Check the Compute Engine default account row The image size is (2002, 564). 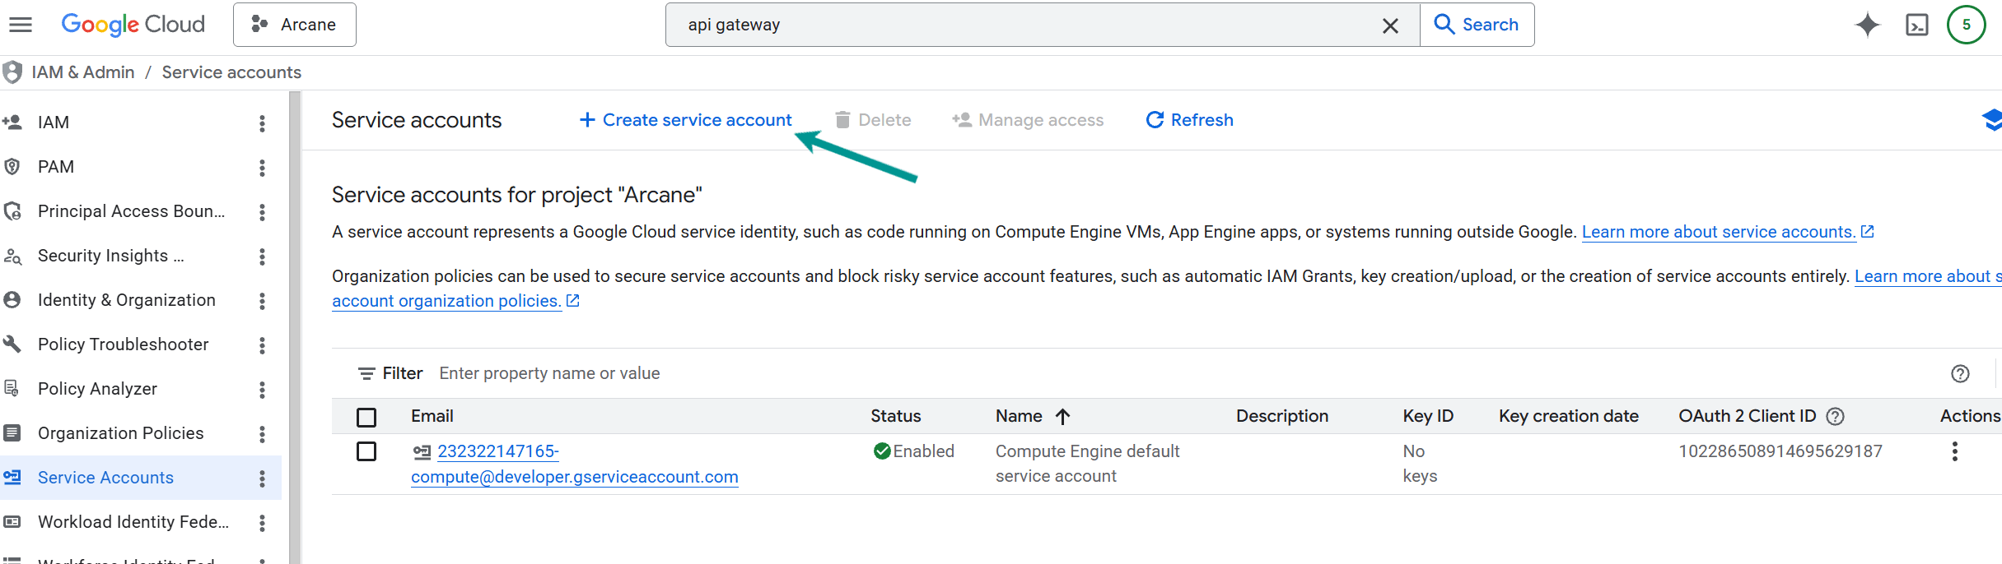pyautogui.click(x=366, y=451)
